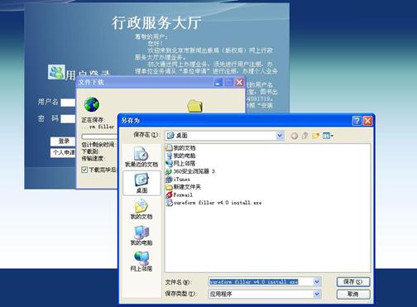Create new folder icon in Save As dialog
Screen dimensions: 417x307
315,136
